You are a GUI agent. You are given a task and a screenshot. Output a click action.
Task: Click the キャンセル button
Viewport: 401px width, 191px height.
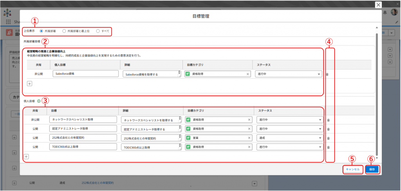[352, 169]
